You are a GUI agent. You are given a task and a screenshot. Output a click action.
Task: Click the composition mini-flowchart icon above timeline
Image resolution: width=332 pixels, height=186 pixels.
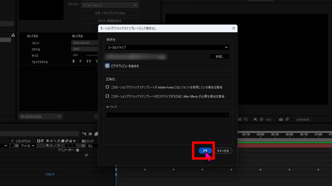click(84, 134)
